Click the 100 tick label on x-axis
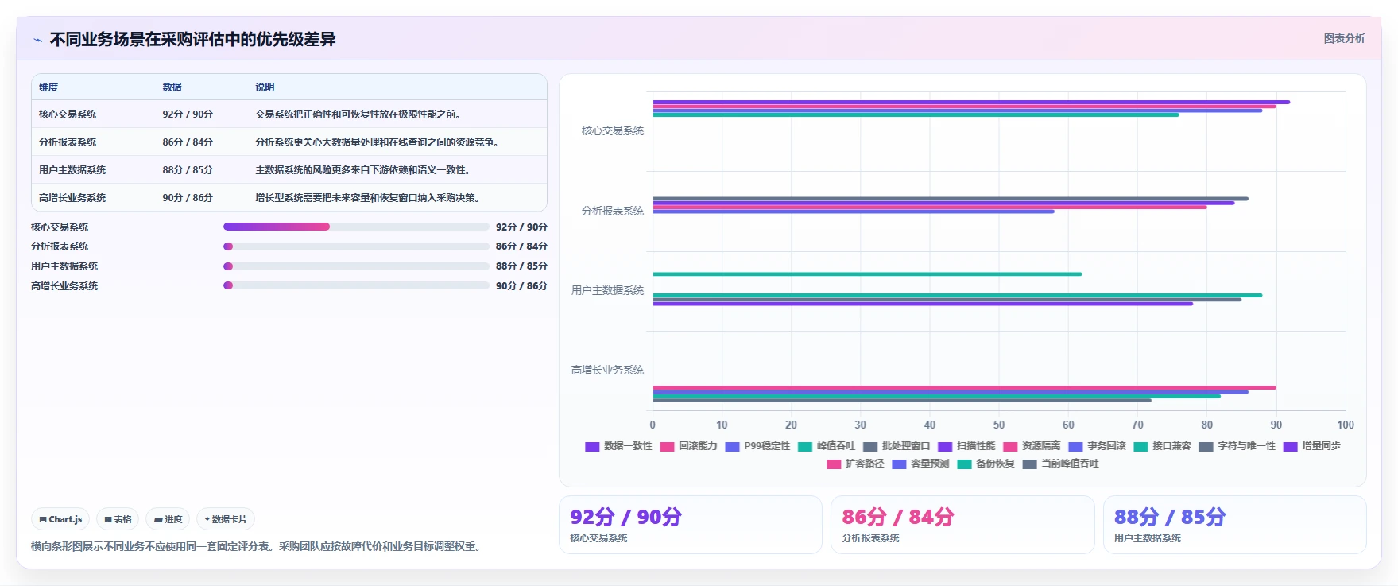Viewport: 1398px width, 586px height. click(x=1345, y=425)
